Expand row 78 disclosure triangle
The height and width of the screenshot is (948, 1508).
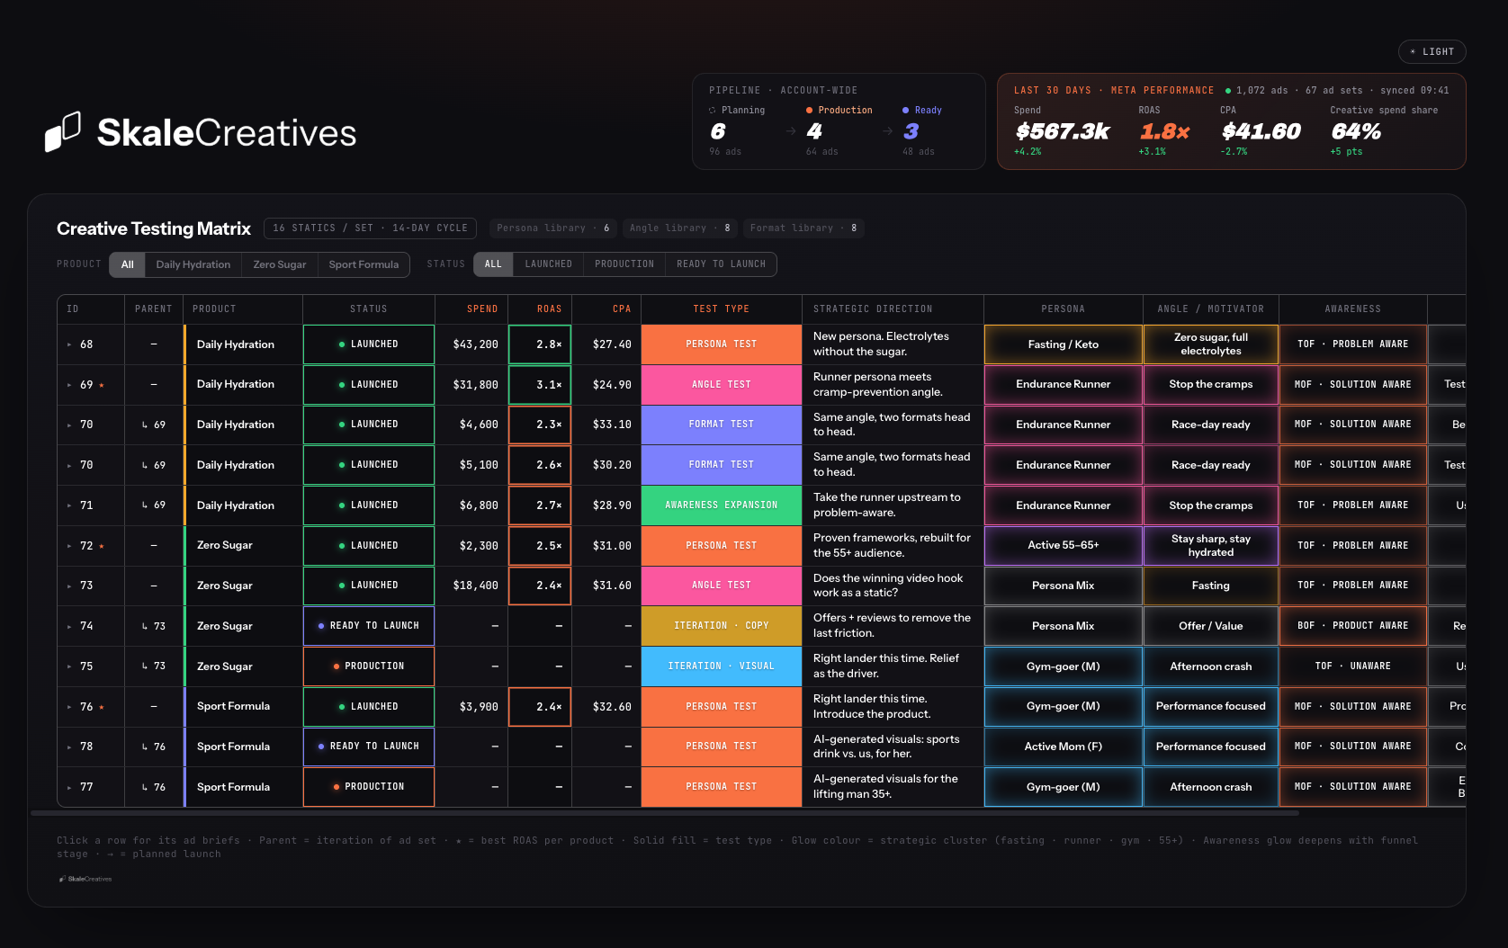pos(69,747)
